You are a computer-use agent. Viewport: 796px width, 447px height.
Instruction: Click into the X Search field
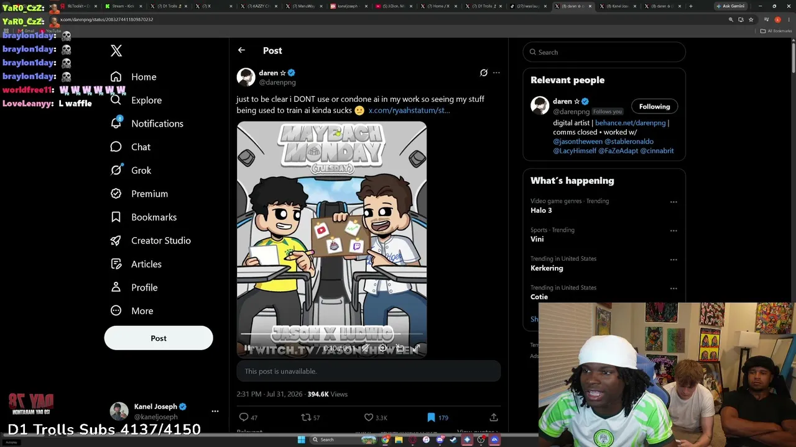(x=604, y=52)
